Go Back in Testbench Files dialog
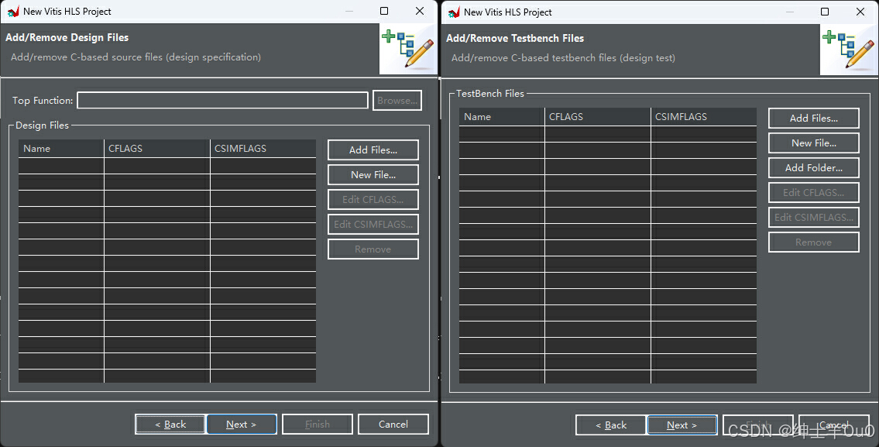 tap(611, 425)
